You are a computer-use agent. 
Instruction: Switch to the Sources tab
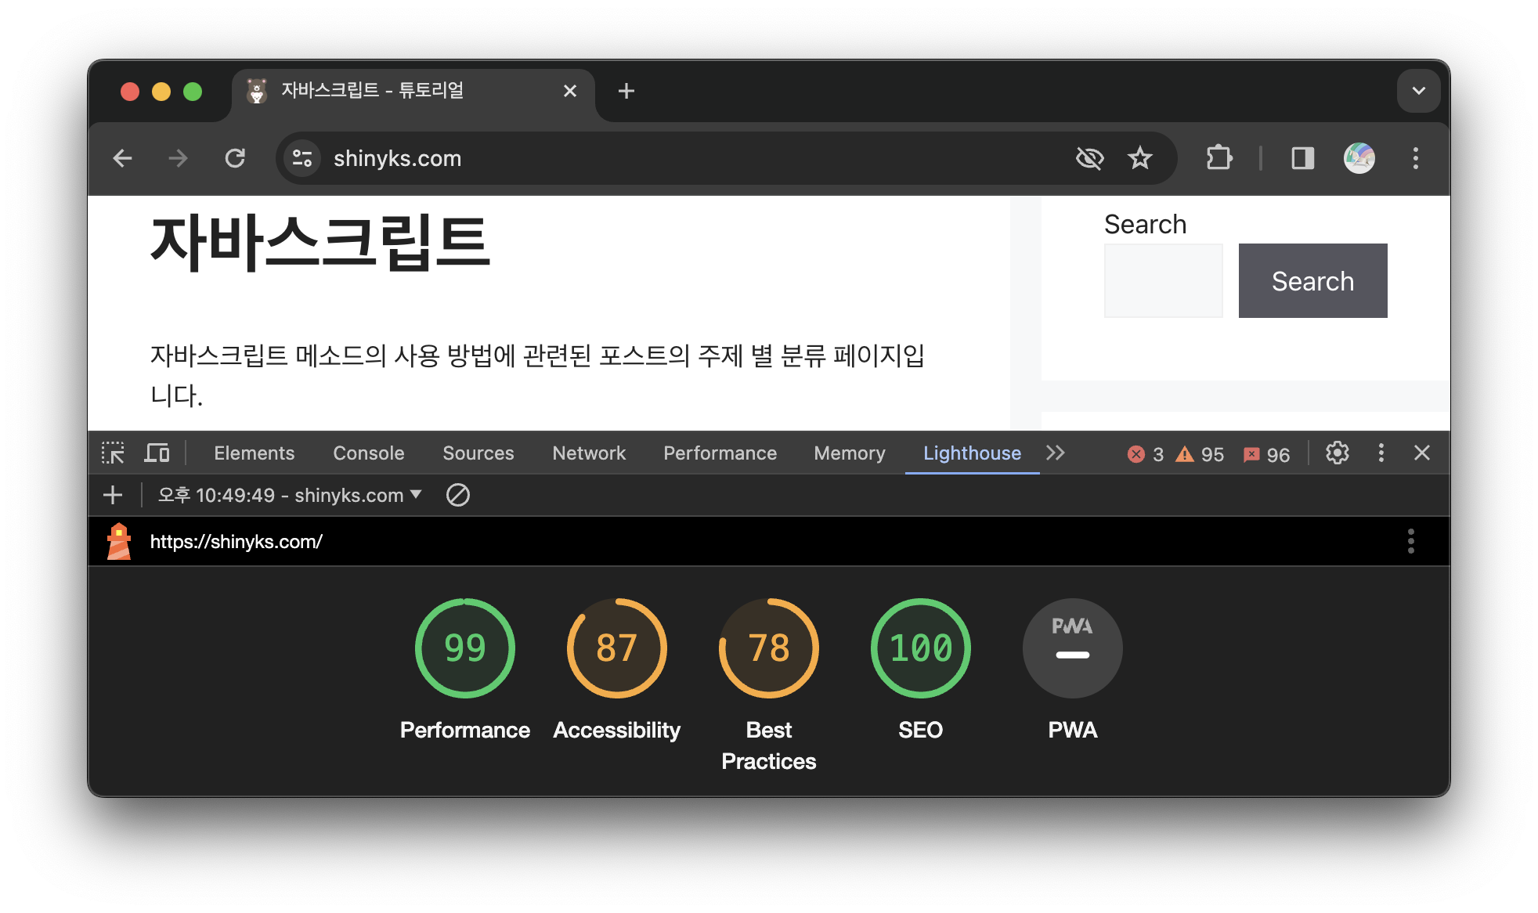[x=478, y=453]
